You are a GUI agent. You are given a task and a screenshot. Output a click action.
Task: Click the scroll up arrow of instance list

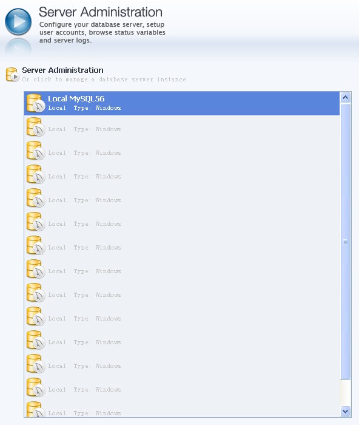tap(345, 97)
